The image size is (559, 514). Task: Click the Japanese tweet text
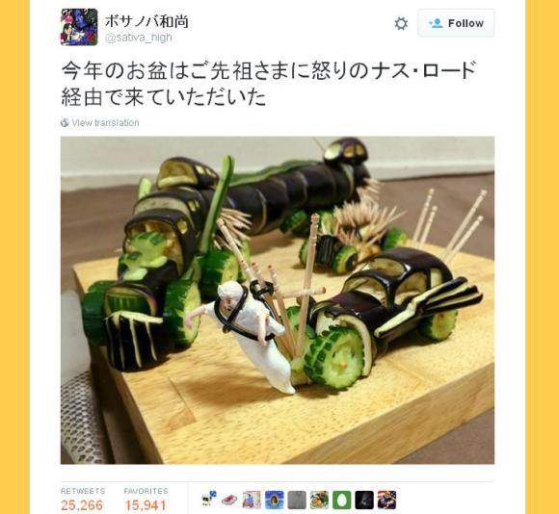click(269, 84)
